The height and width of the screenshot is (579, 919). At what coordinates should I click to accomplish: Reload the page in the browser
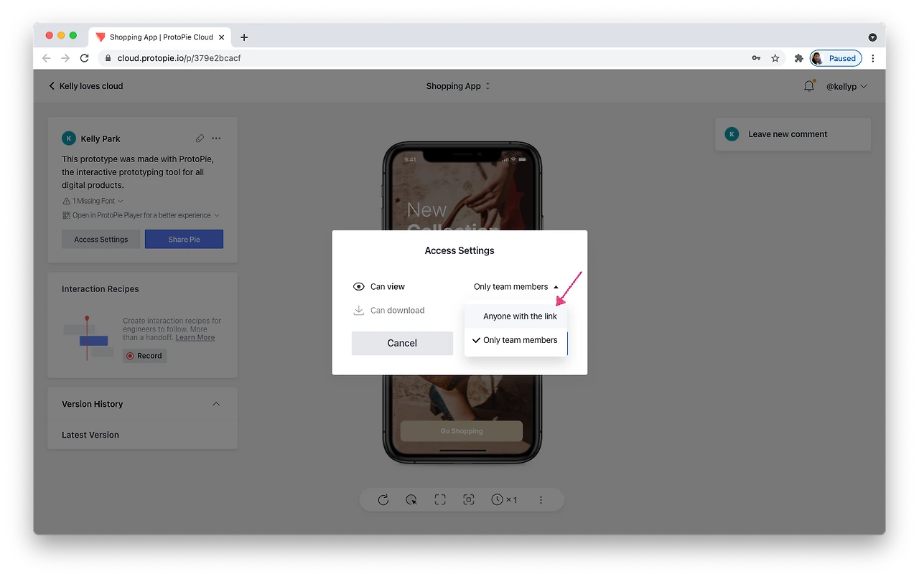pyautogui.click(x=85, y=58)
